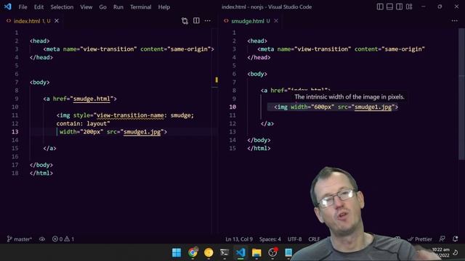Open the notepad app in taskbar
This screenshot has height=261, width=465.
pos(288,252)
